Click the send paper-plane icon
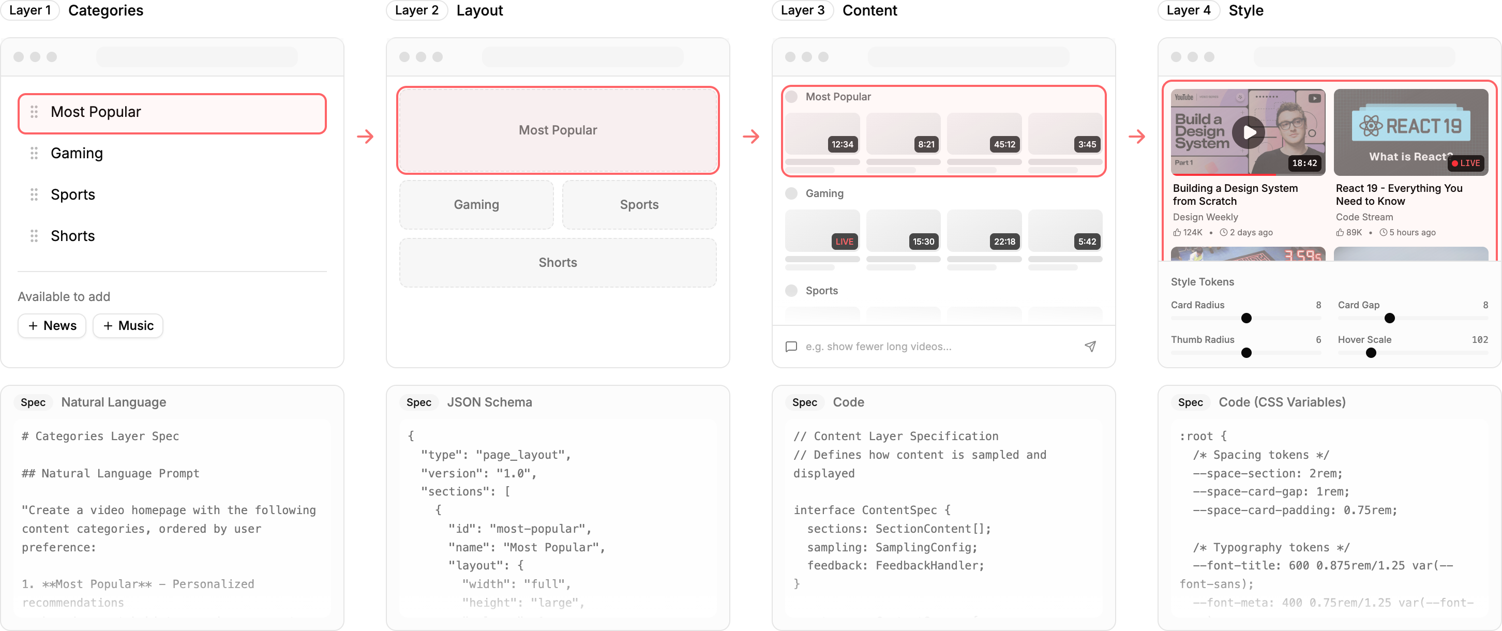Viewport: 1502px width, 631px height. coord(1090,347)
